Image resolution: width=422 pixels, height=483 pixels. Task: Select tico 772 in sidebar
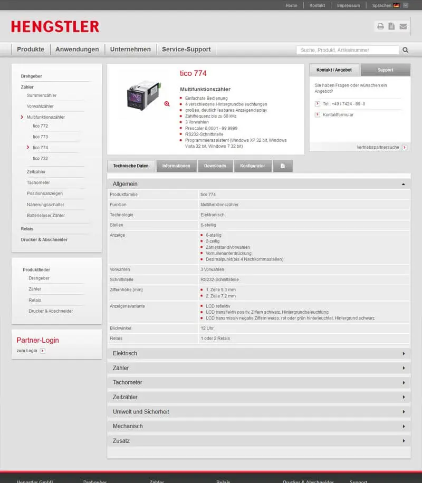click(40, 126)
